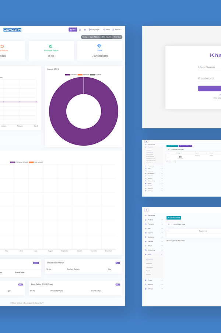Click Top 5 badge on Best Seller 2023(Price)

tap(118, 285)
